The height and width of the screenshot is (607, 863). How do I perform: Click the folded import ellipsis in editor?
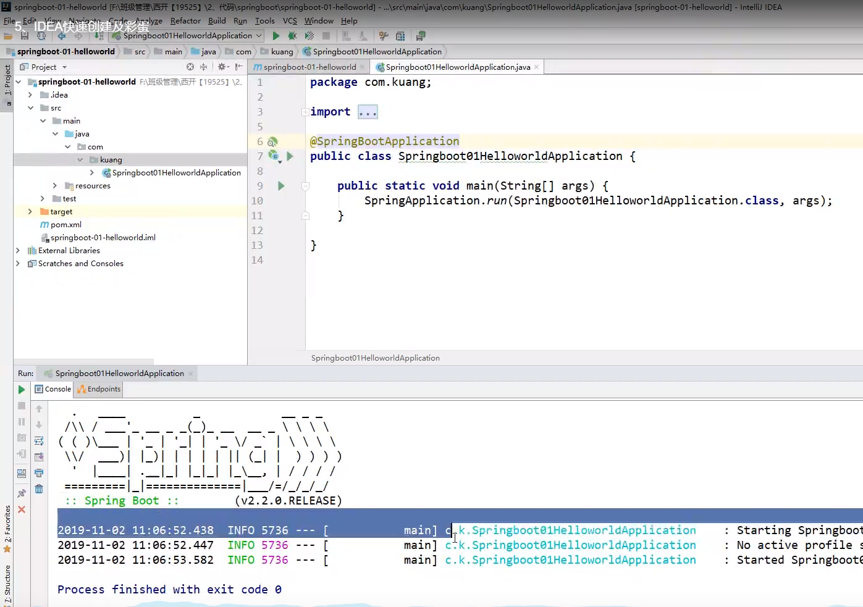click(x=368, y=112)
